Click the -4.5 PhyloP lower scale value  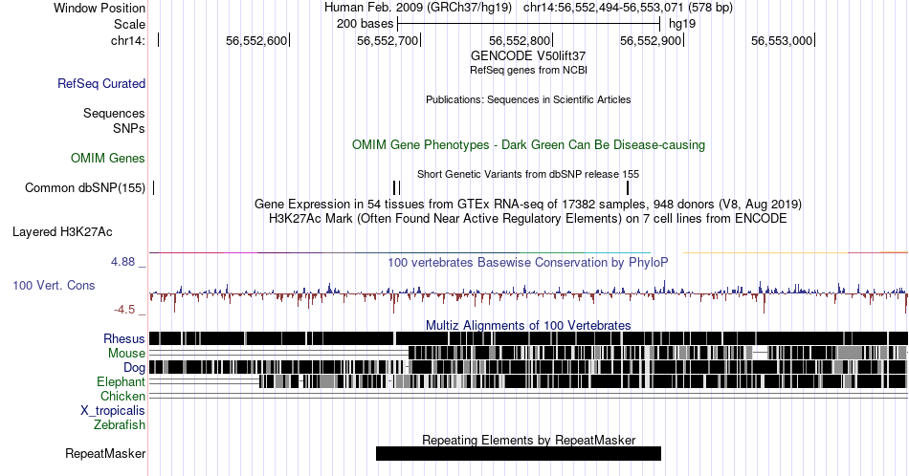(x=124, y=310)
